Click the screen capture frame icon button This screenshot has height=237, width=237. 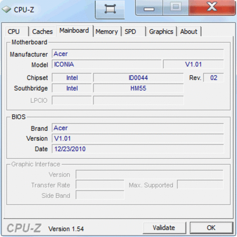[x=110, y=9]
